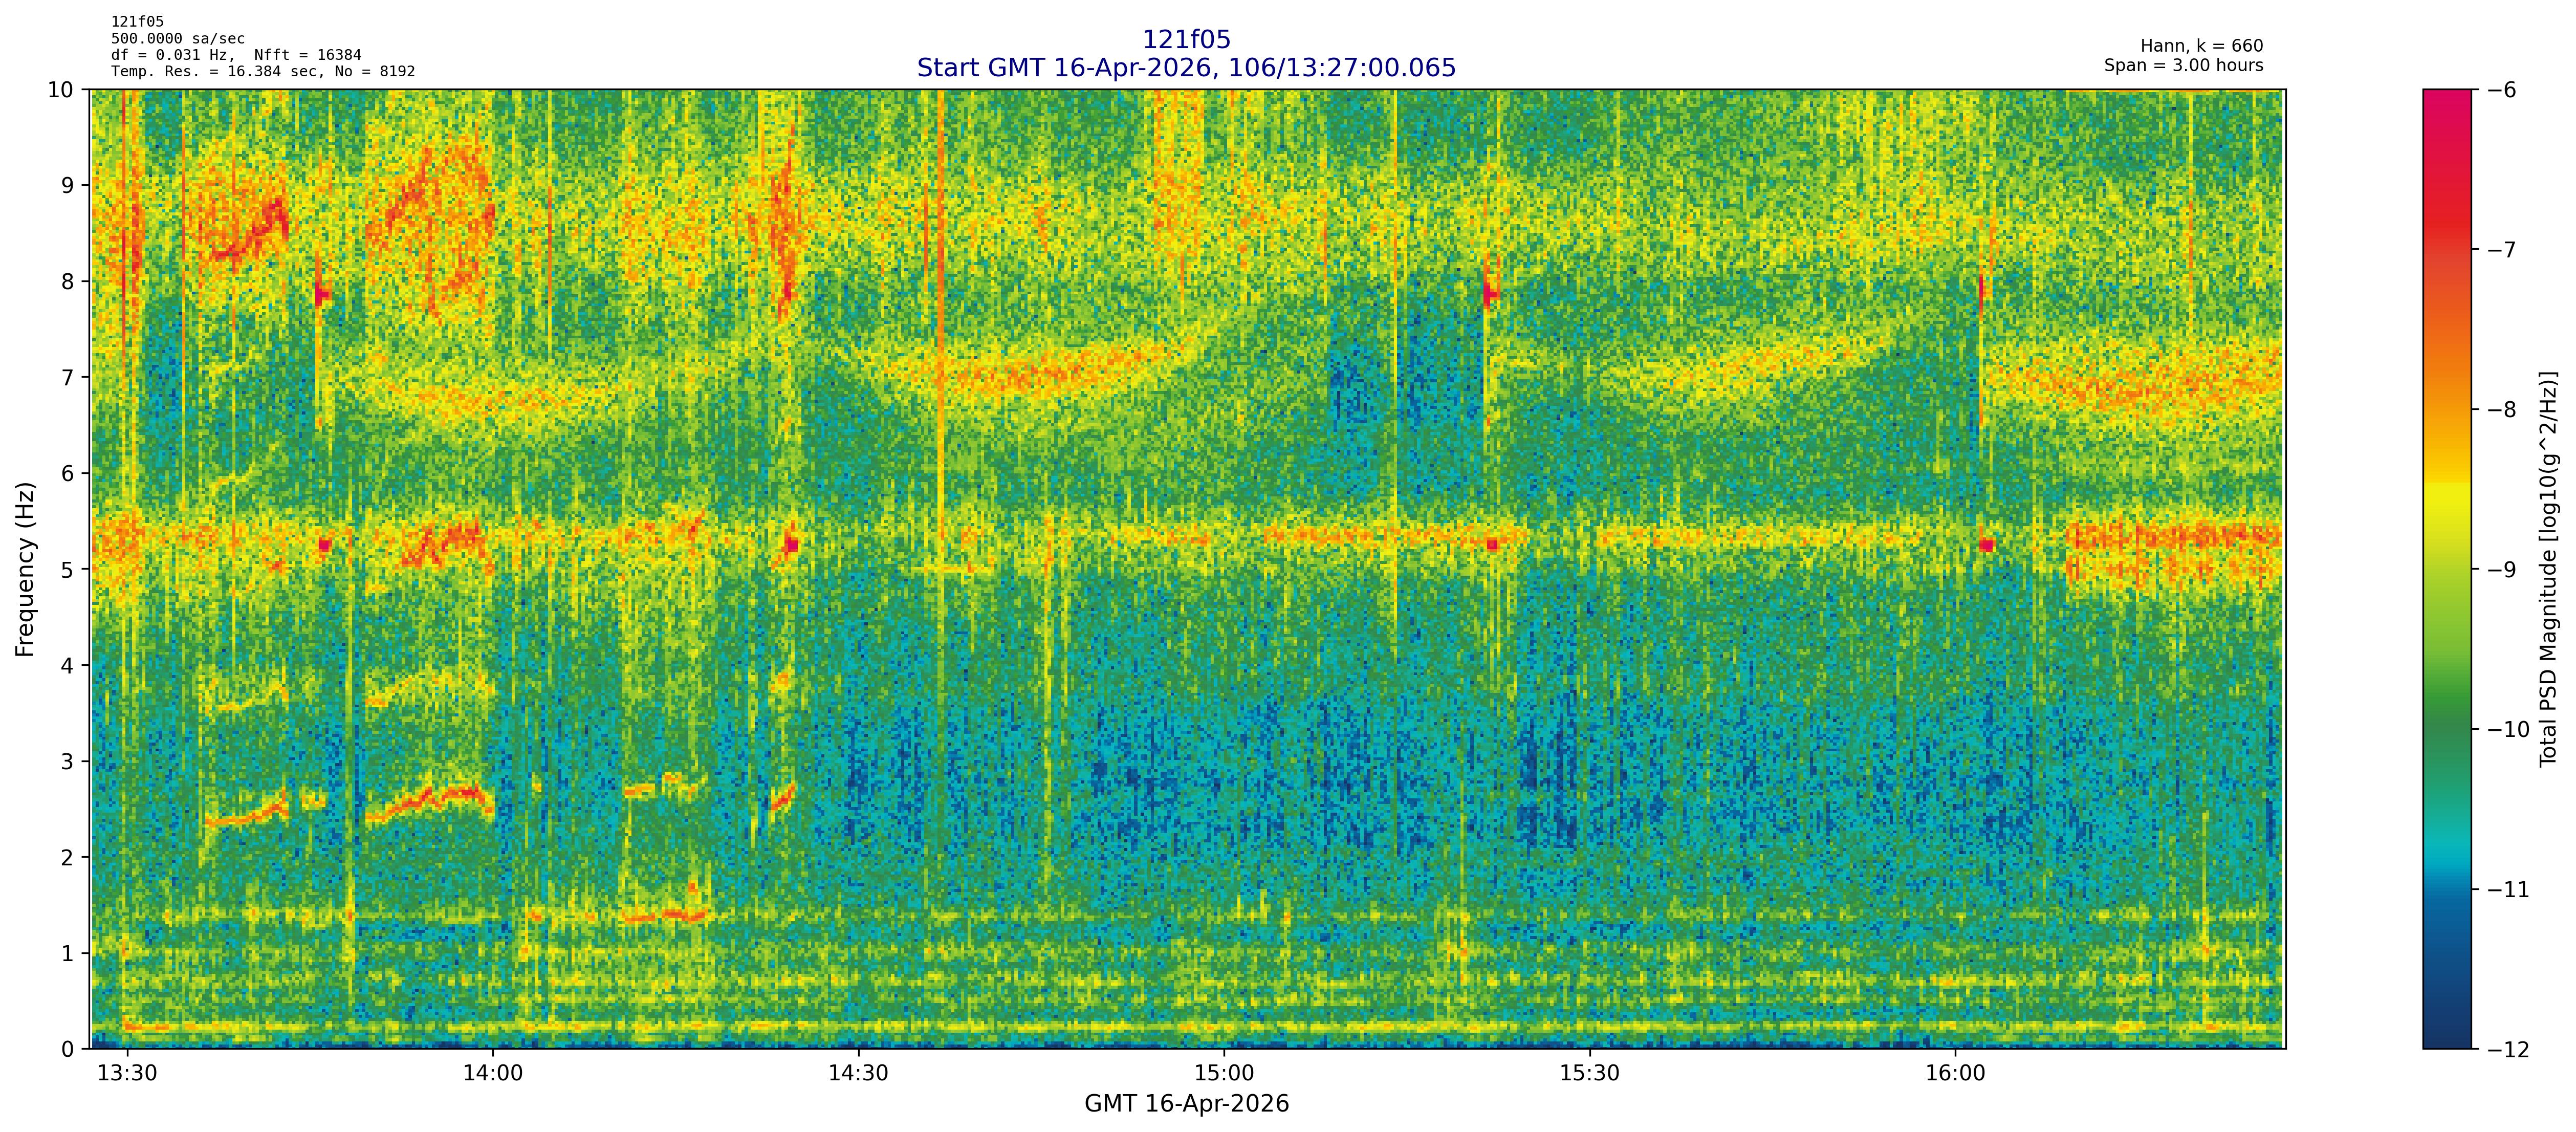Click the red top of the colorbar
Screen dimensions: 2576x1132
click(2446, 100)
